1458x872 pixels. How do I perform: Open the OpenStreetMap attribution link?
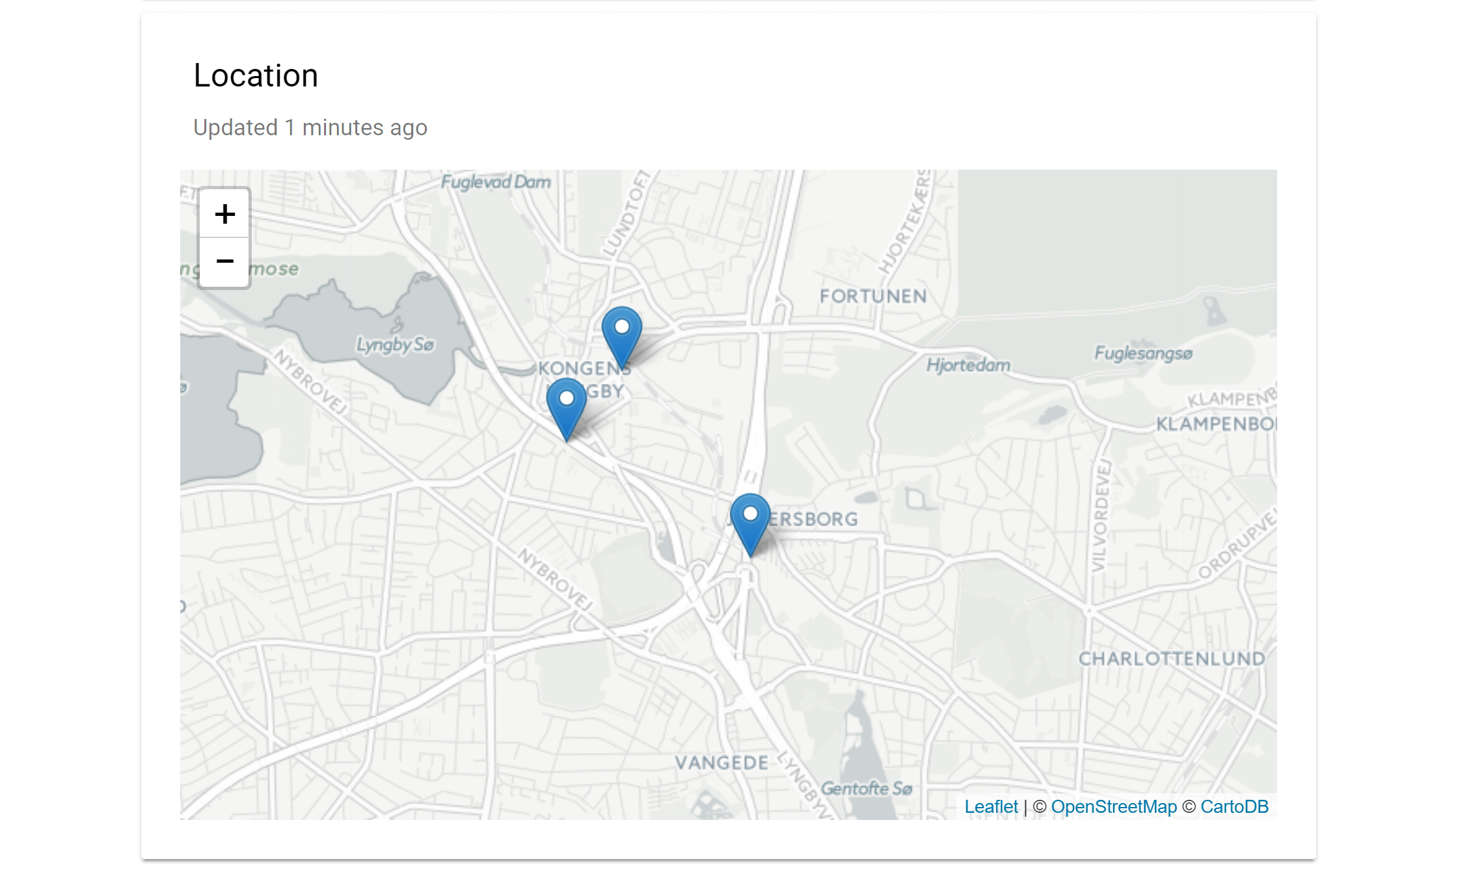coord(1114,806)
